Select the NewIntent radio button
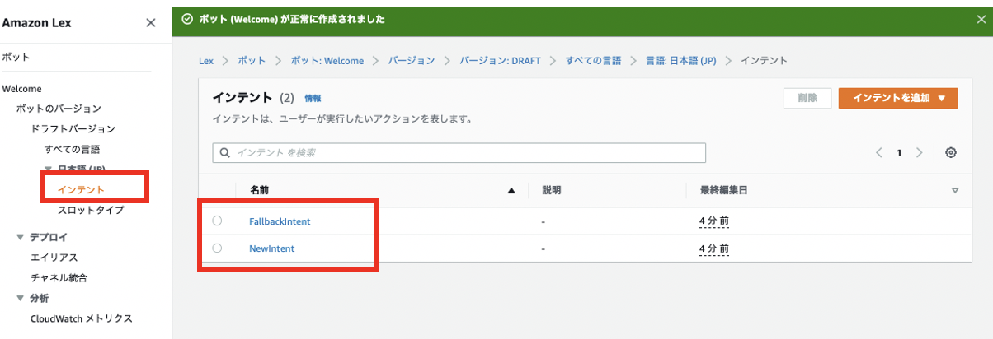The width and height of the screenshot is (993, 339). click(217, 248)
